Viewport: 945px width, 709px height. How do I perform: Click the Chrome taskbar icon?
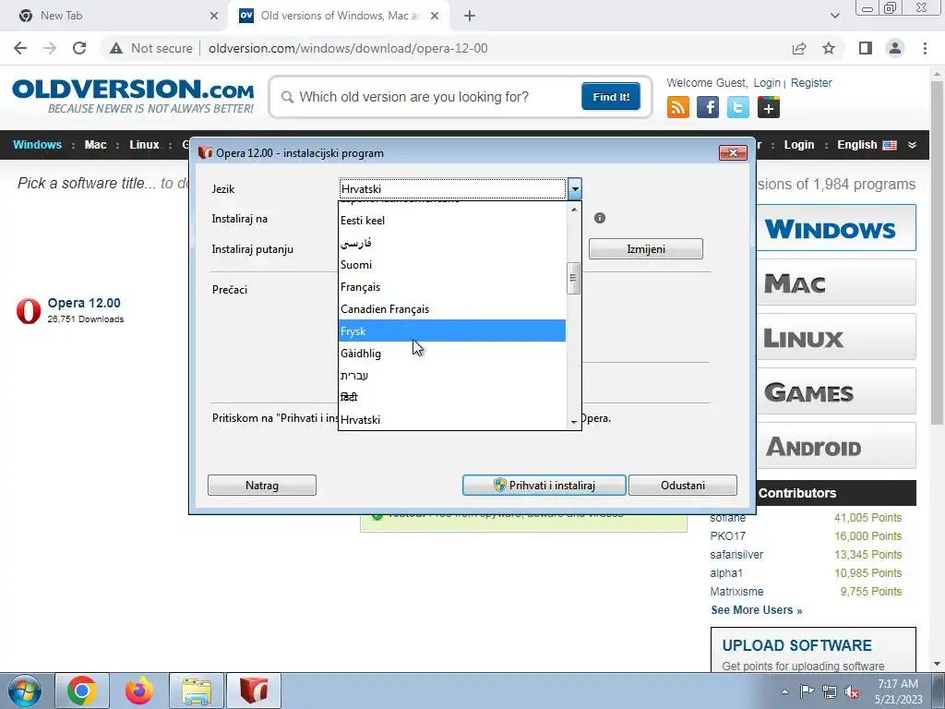tap(82, 691)
